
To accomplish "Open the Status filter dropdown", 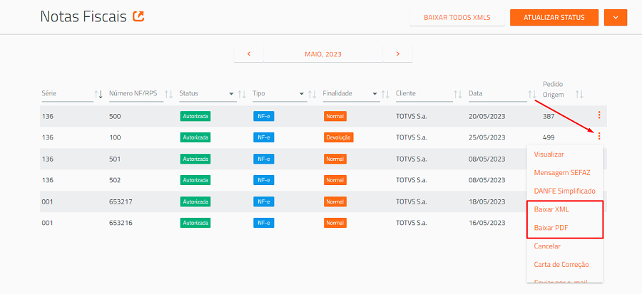I will 232,93.
